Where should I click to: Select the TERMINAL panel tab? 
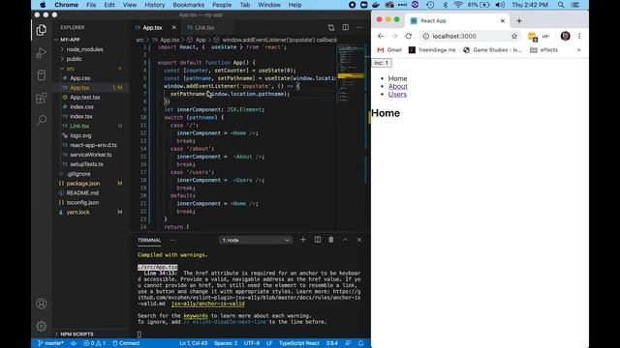pos(149,240)
